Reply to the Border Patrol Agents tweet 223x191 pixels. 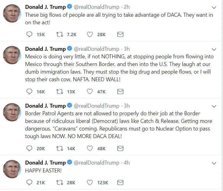click(29, 148)
